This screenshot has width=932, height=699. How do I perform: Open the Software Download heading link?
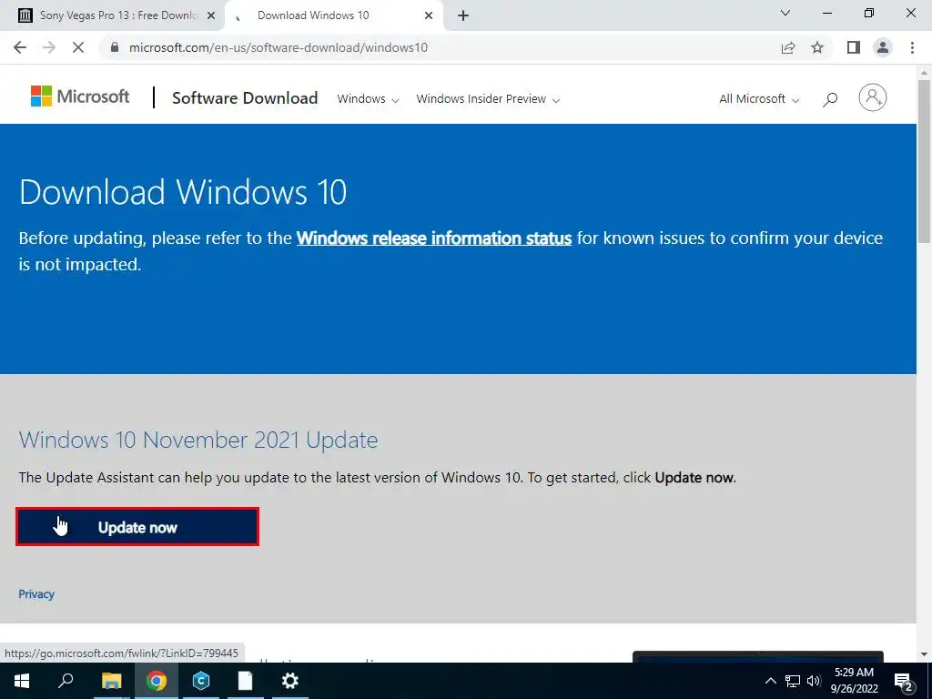pyautogui.click(x=245, y=98)
